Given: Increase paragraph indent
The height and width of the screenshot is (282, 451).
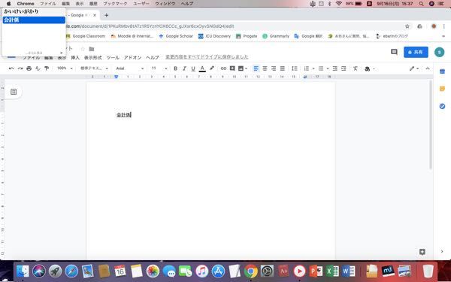Looking at the screenshot, I should [344, 68].
